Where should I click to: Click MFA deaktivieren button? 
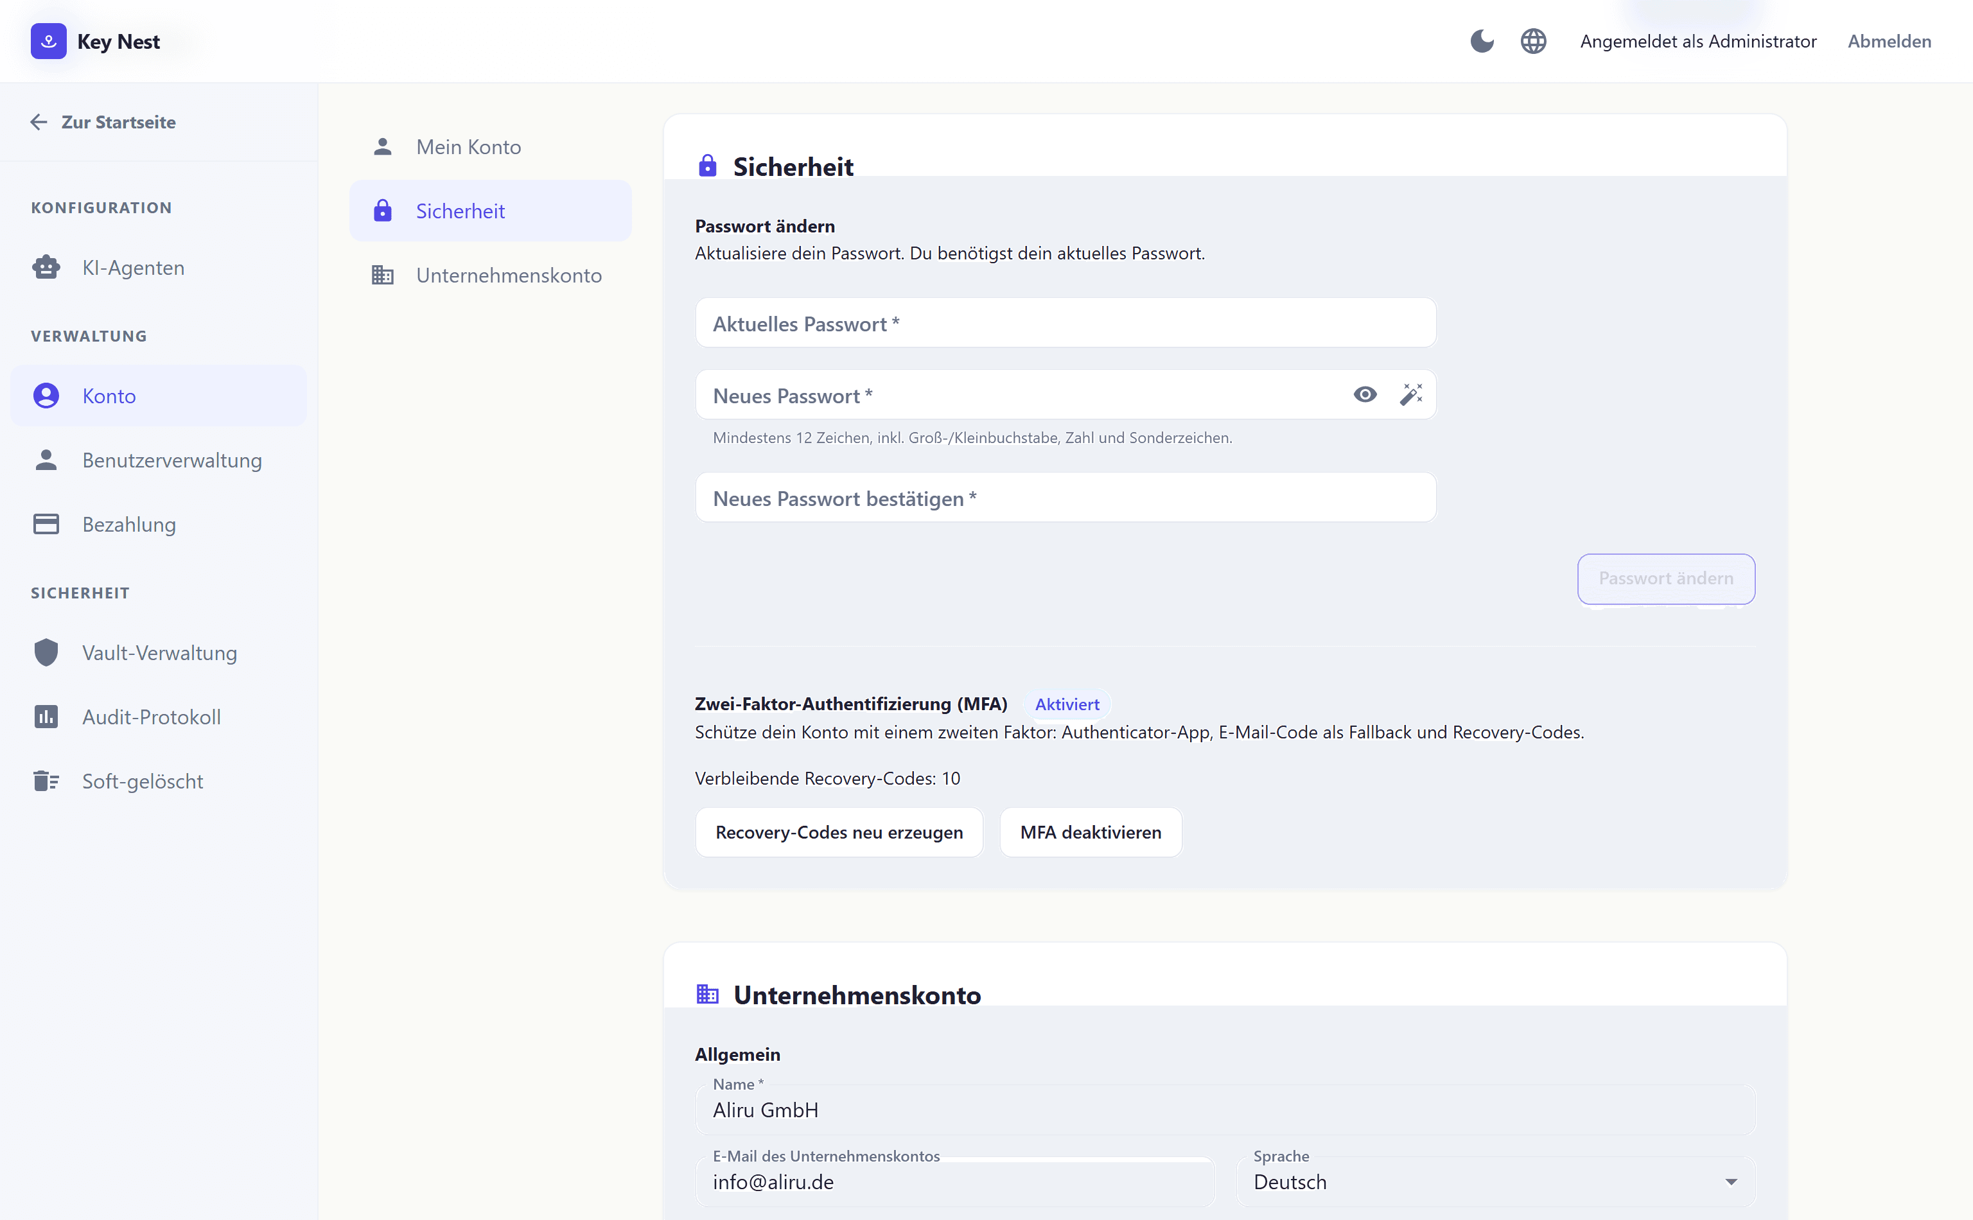coord(1090,832)
